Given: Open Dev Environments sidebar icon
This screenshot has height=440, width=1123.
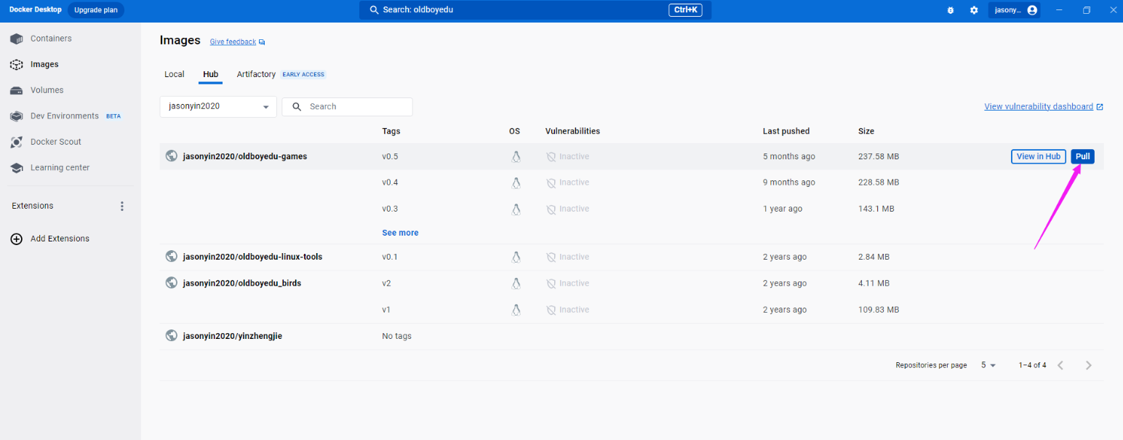Looking at the screenshot, I should pyautogui.click(x=17, y=116).
